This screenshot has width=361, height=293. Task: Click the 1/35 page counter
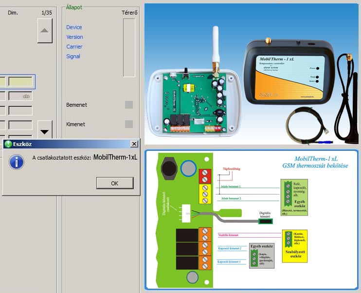[47, 13]
